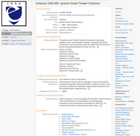
Task: Expand the Custodial history text
Action: tap(101, 106)
